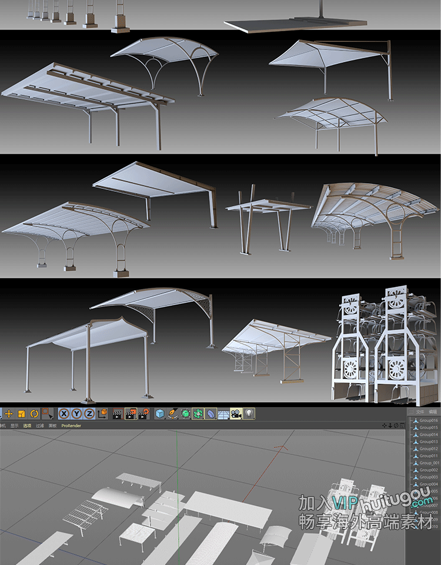
Task: Open the 编辑 menu in Object Manager
Action: tap(433, 412)
